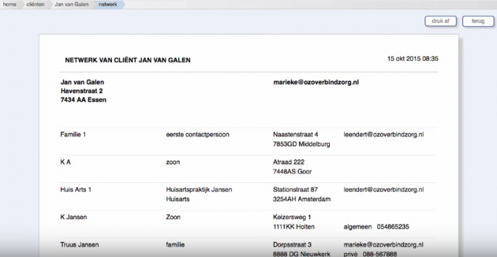The width and height of the screenshot is (497, 257).
Task: Click 8888 DG Nieuwkerk
Action: pyautogui.click(x=302, y=254)
